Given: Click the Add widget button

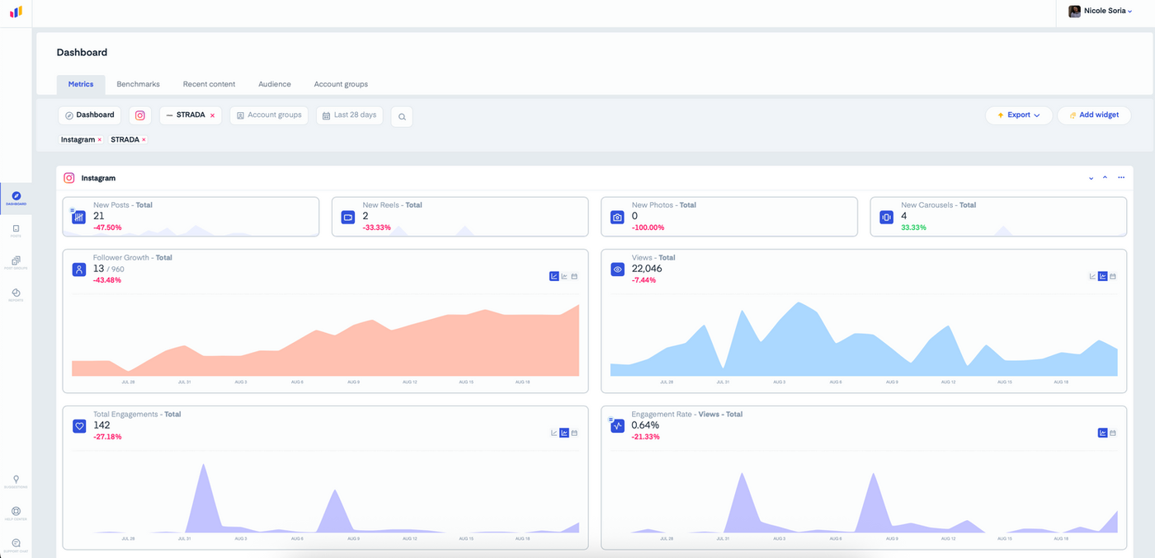Looking at the screenshot, I should pos(1094,115).
